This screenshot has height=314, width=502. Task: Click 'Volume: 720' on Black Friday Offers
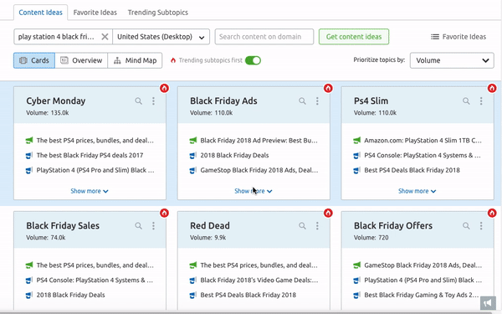[371, 238]
